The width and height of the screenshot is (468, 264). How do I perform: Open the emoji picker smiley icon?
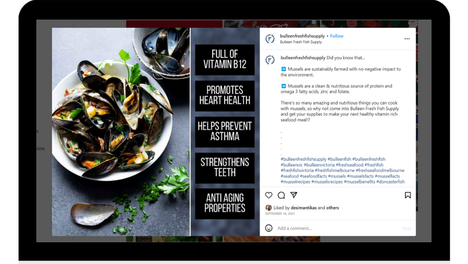269,228
